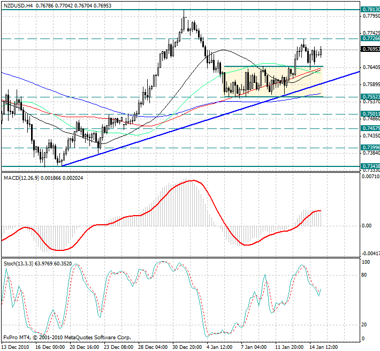
Task: Select the thick blue ascending trendline
Action: [x=210, y=119]
